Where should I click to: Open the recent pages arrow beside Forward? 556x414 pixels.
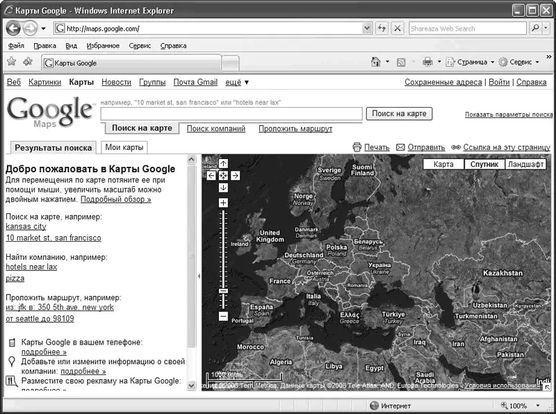43,28
